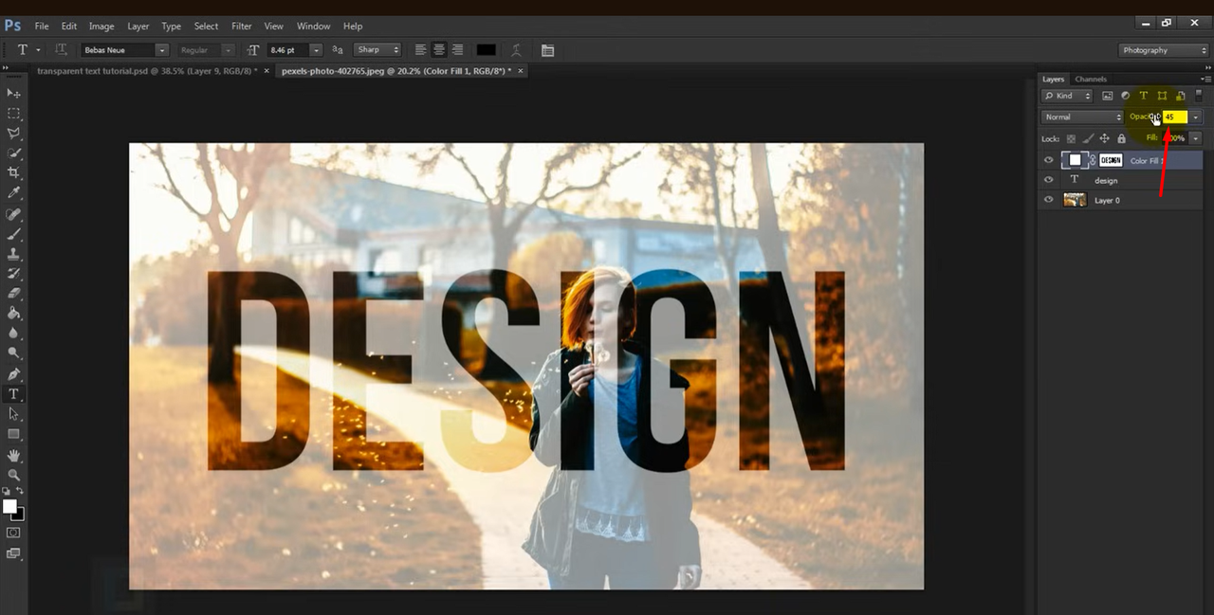Select the Eyedropper tool
1214x615 pixels.
coord(13,192)
